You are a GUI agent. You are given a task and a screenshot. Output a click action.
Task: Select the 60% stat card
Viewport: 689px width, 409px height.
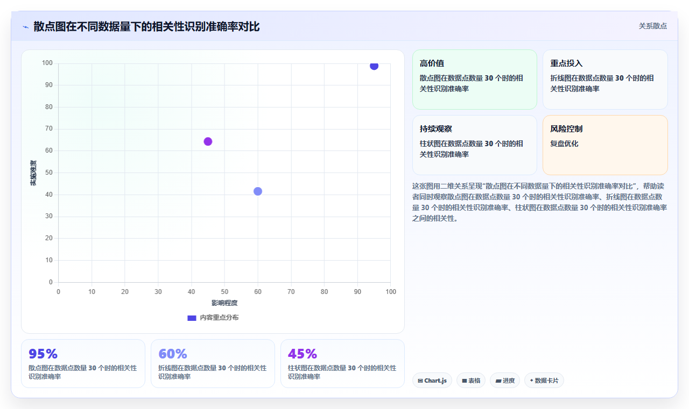213,363
